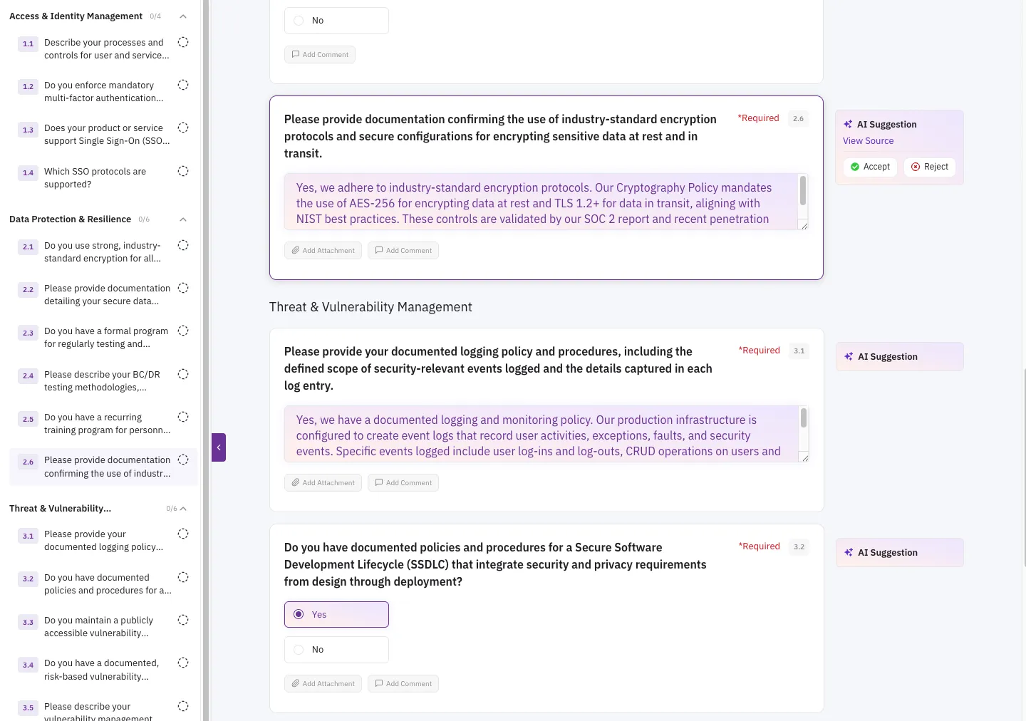Collapse the Threat & Vulnerability section in sidebar
The image size is (1026, 721).
click(183, 509)
